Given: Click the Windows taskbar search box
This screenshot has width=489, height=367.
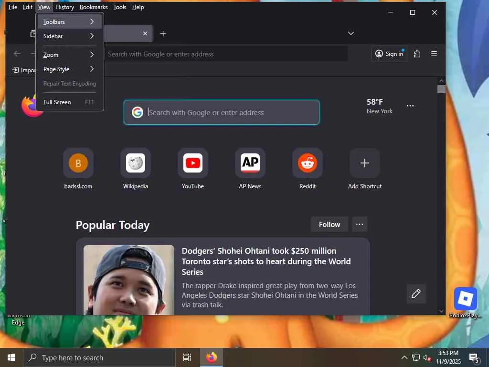Looking at the screenshot, I should [99, 357].
